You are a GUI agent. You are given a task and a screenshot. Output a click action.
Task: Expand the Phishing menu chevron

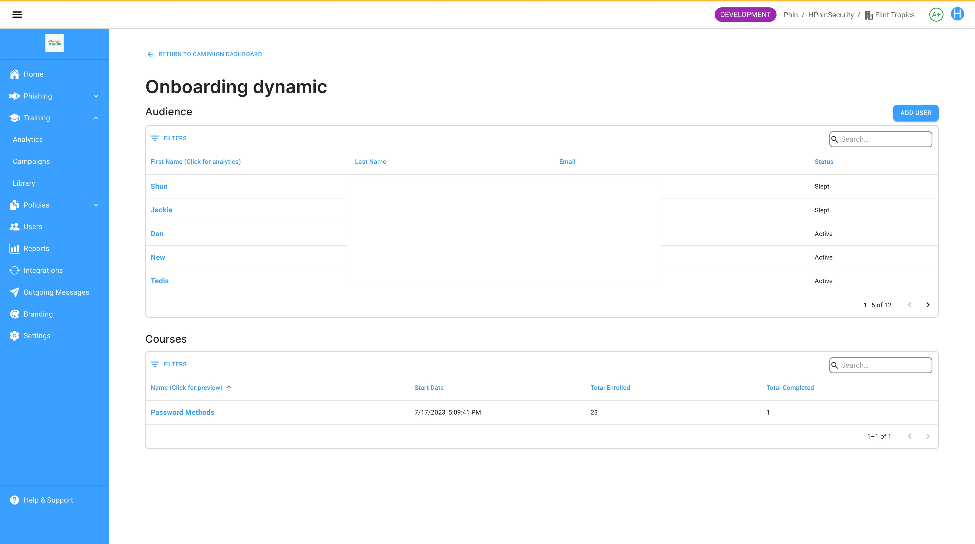[x=96, y=96]
